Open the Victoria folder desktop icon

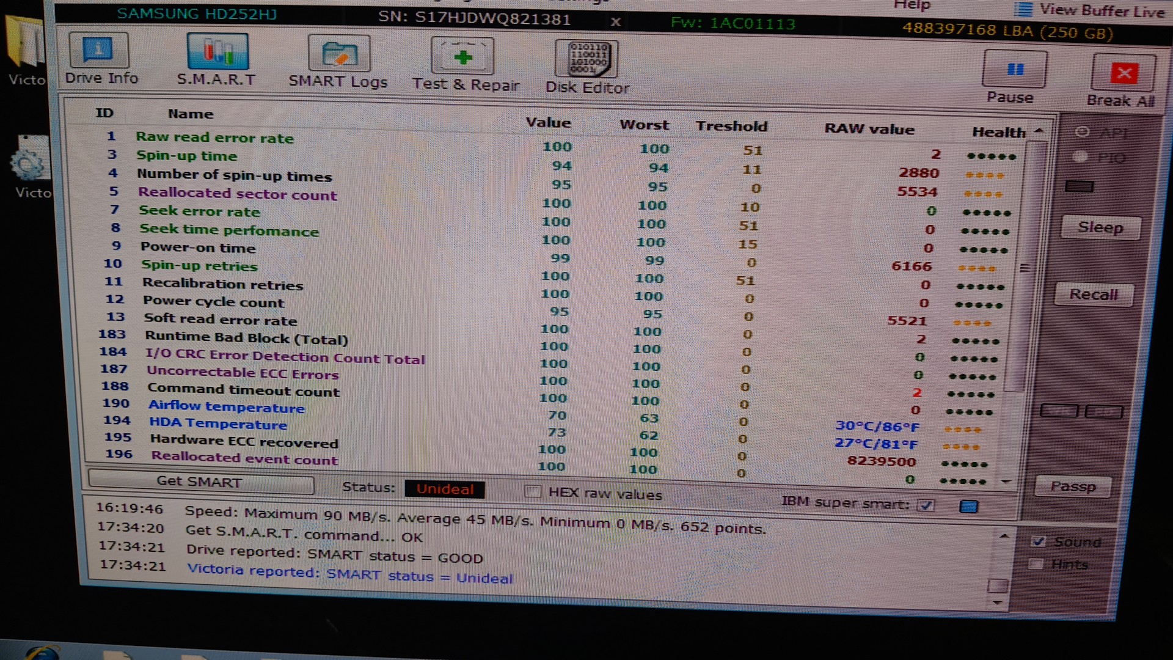coord(26,50)
